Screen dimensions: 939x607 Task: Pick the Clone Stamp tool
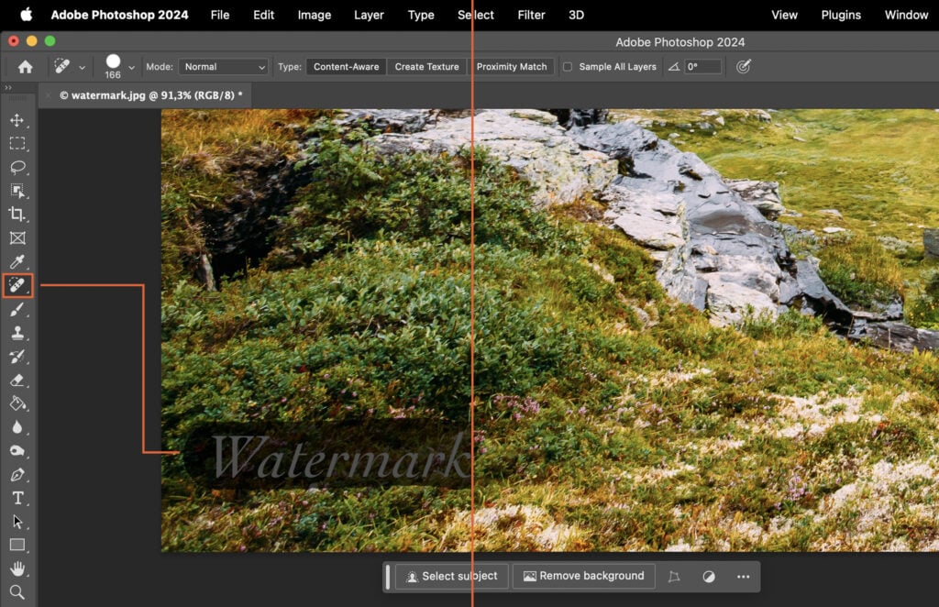click(x=18, y=333)
